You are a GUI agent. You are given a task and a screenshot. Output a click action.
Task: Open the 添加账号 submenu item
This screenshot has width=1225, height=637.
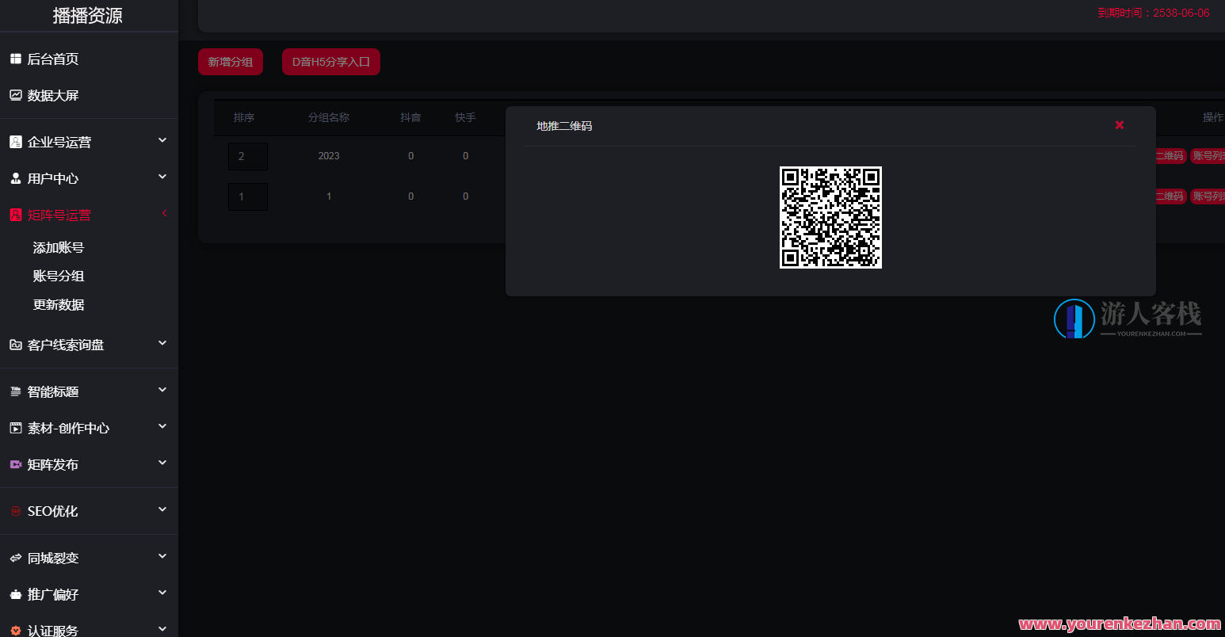(58, 246)
